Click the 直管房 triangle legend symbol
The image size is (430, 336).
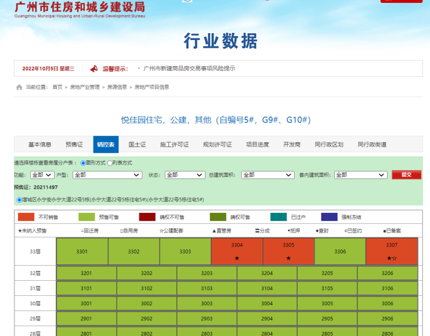[x=213, y=231]
